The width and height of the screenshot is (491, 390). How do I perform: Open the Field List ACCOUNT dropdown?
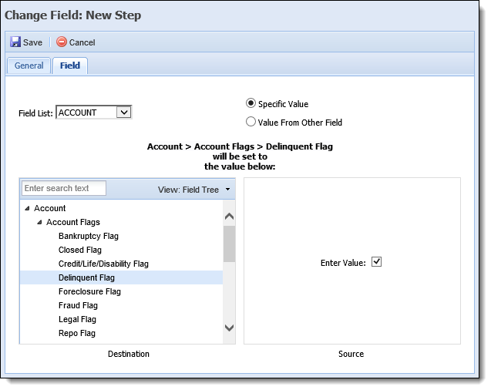point(93,113)
